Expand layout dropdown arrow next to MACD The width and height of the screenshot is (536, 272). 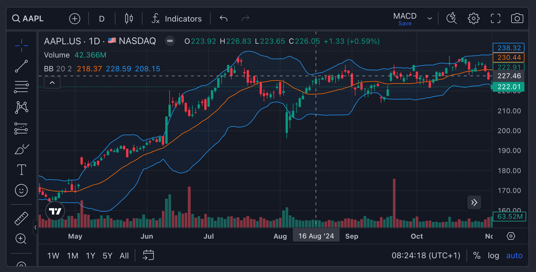tap(430, 18)
